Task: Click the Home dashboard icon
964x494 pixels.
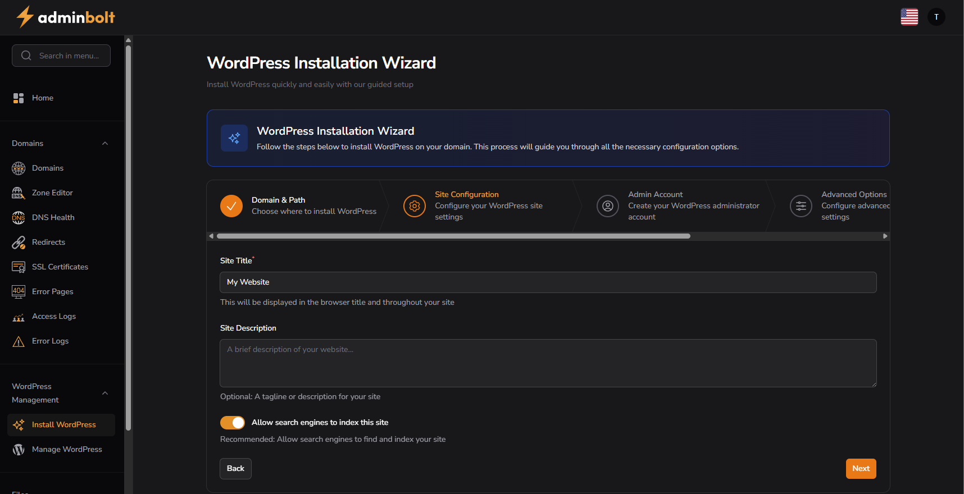Action: (x=19, y=98)
